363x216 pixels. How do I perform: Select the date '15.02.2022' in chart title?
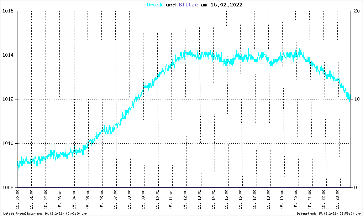(x=226, y=5)
